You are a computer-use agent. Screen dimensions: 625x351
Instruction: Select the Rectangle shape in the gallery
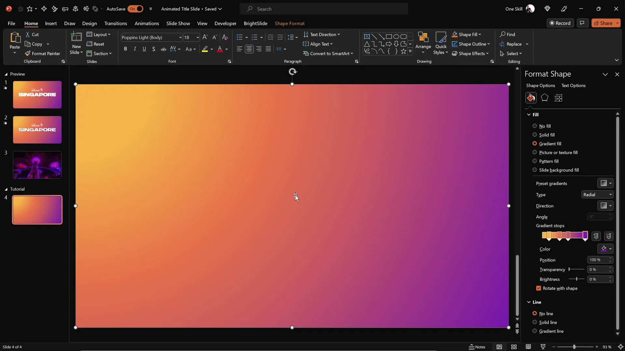point(389,36)
